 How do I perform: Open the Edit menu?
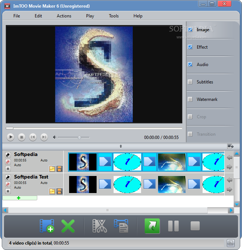click(38, 16)
